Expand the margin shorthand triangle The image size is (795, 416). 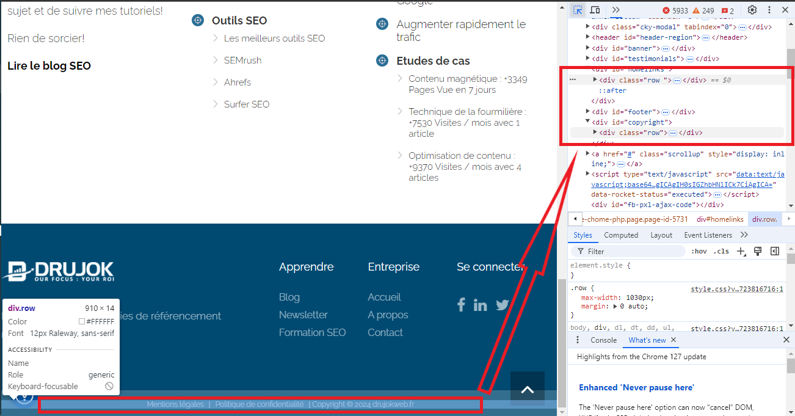pyautogui.click(x=615, y=307)
